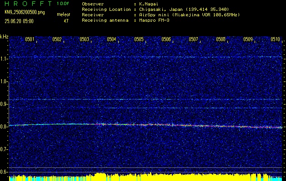Click the version label 1.00f
The width and height of the screenshot is (286, 181).
pyautogui.click(x=63, y=4)
